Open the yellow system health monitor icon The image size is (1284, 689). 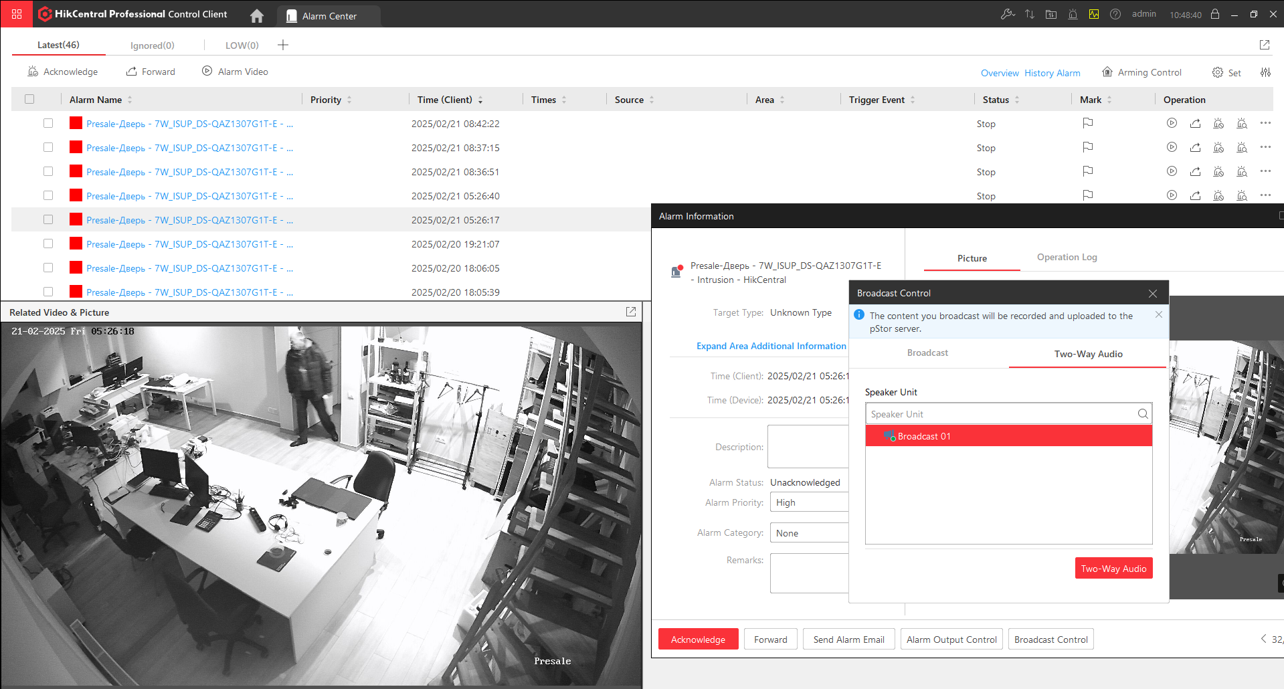(1094, 14)
